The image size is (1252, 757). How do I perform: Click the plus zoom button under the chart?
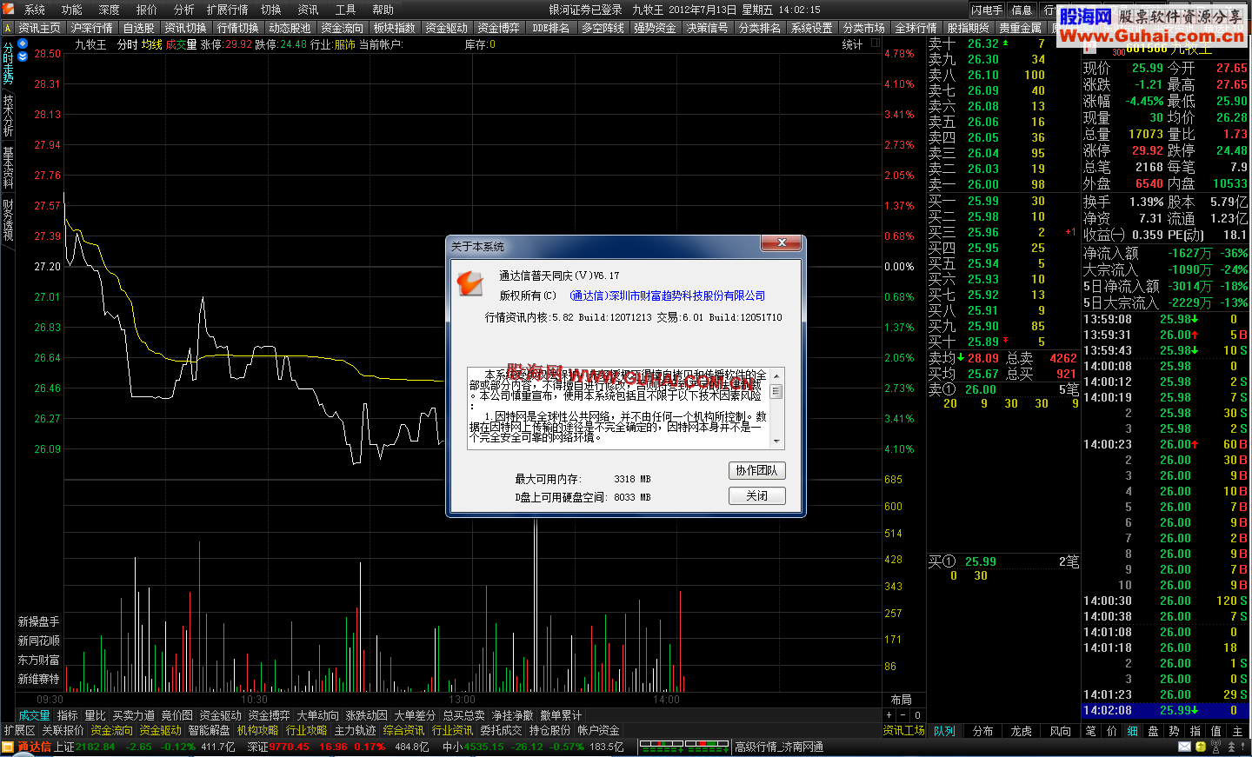pos(889,715)
